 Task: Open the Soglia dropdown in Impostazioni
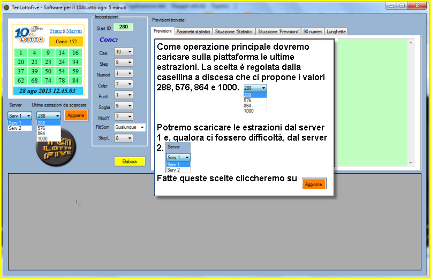tap(124, 106)
